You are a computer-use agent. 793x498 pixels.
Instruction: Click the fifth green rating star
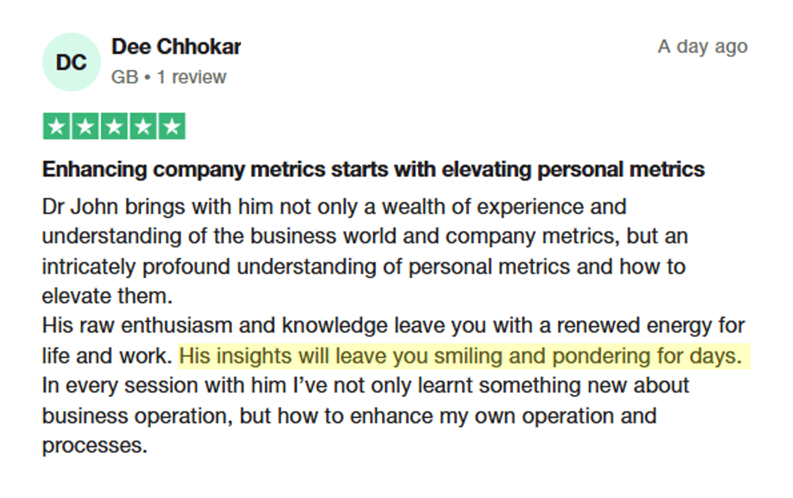171,126
